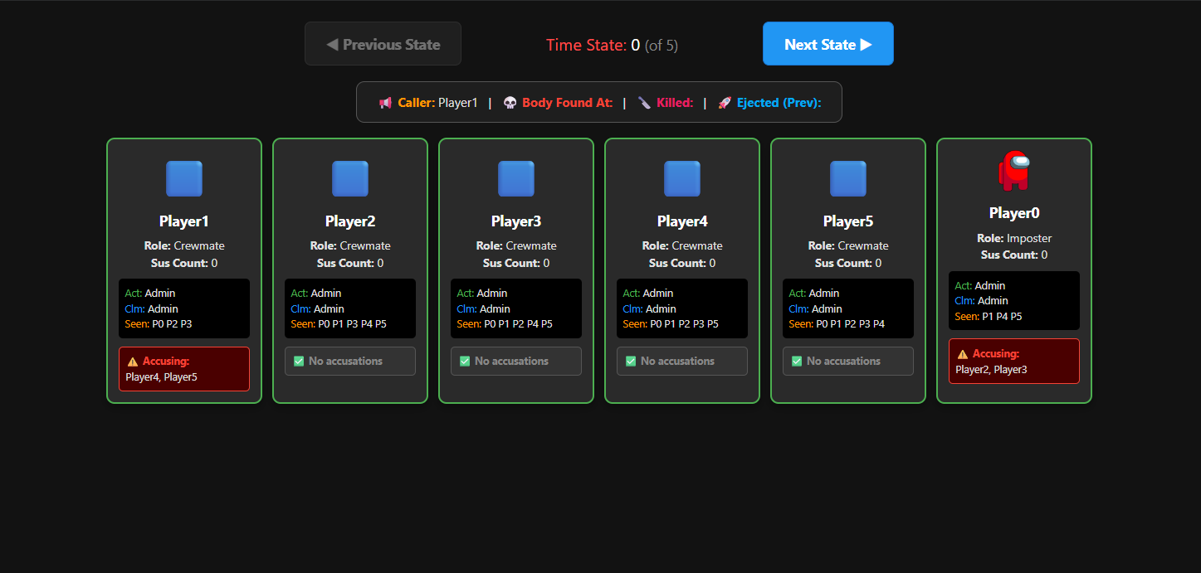1201x573 pixels.
Task: Click Player0's Accusing Player2, Player3 box
Action: pyautogui.click(x=1014, y=362)
